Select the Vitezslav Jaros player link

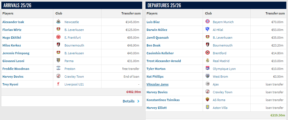pos(157,84)
